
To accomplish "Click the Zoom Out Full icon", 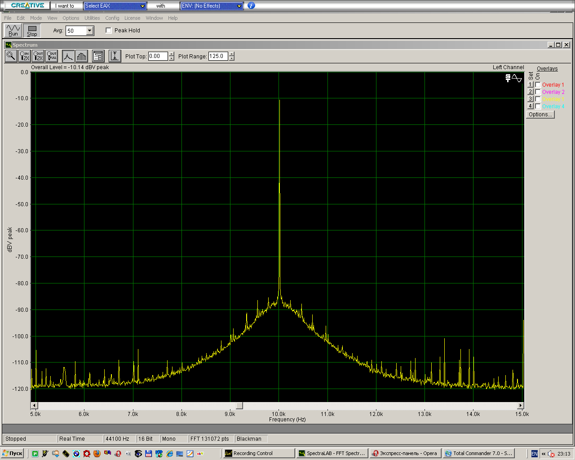I will point(52,56).
